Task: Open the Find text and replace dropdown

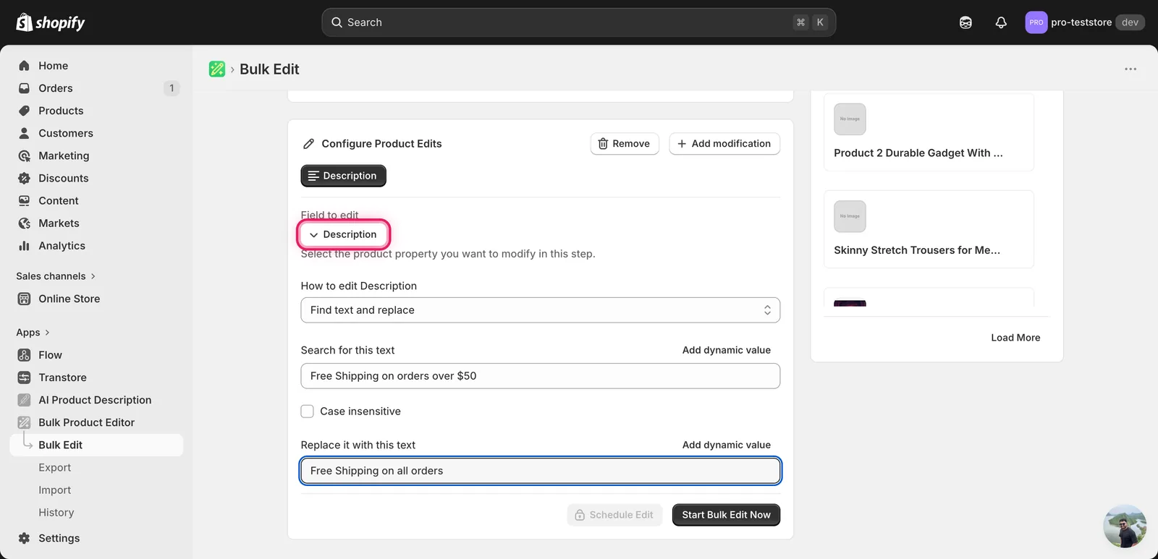Action: (x=541, y=310)
